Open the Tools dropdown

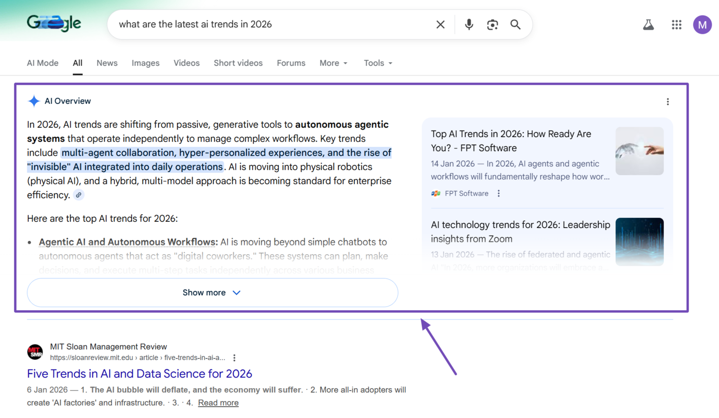tap(379, 63)
